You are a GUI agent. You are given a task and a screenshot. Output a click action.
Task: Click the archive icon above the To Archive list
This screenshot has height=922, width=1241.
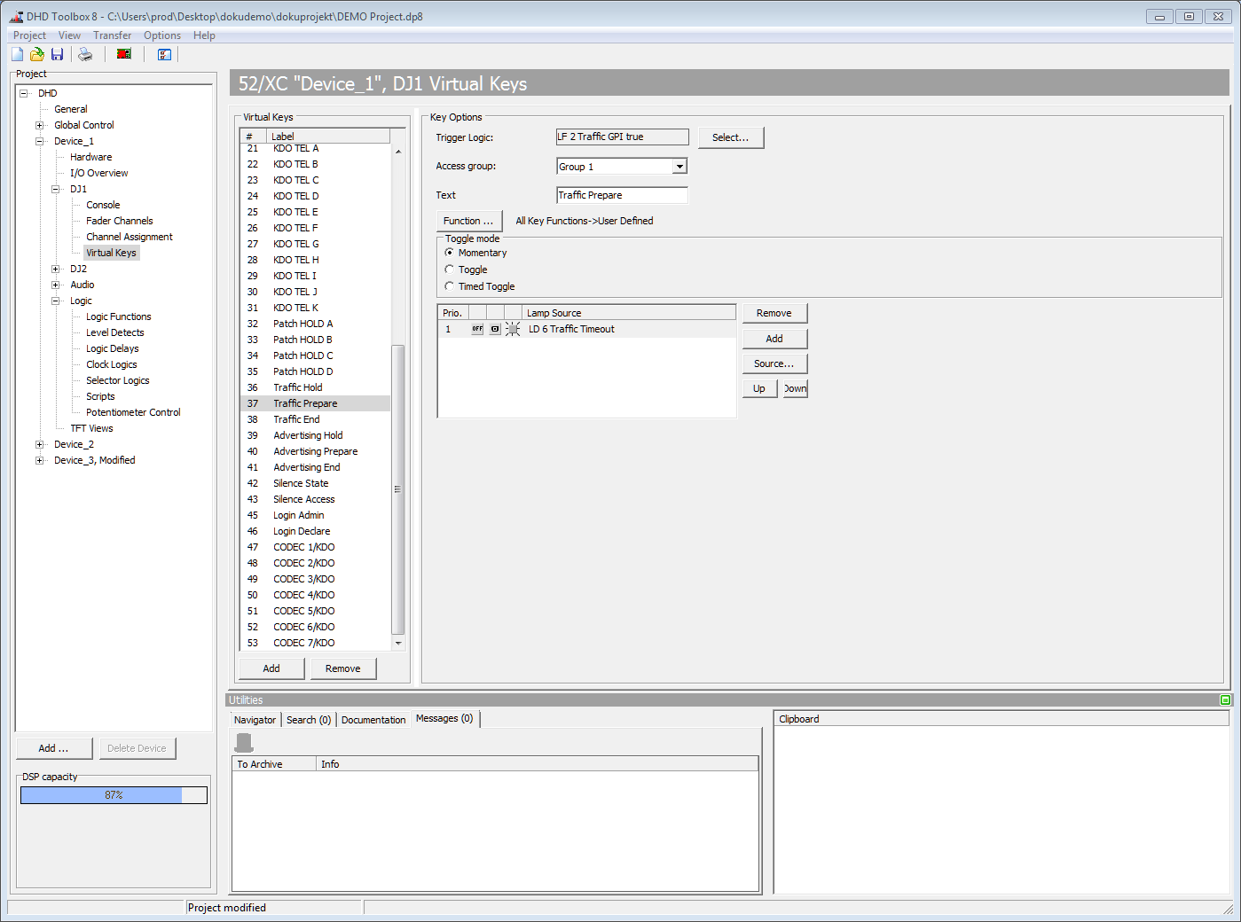click(x=244, y=742)
